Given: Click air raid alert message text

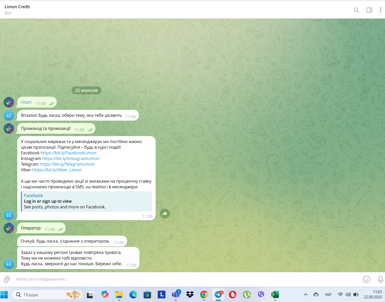Looking at the screenshot, I should click(x=71, y=258).
